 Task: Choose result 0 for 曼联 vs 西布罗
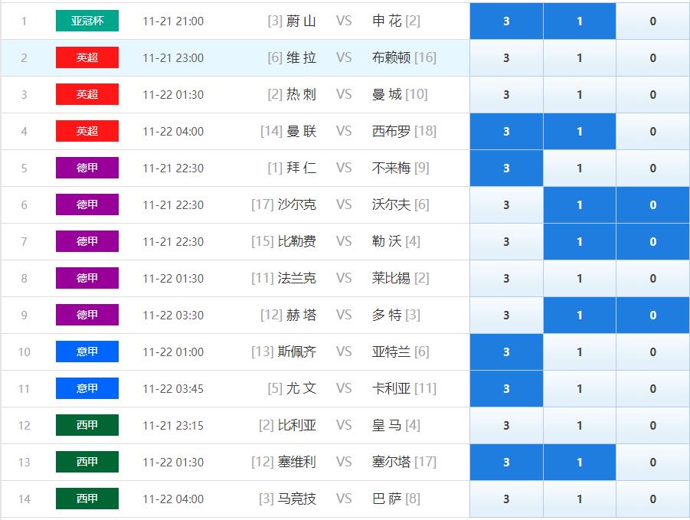(x=652, y=132)
